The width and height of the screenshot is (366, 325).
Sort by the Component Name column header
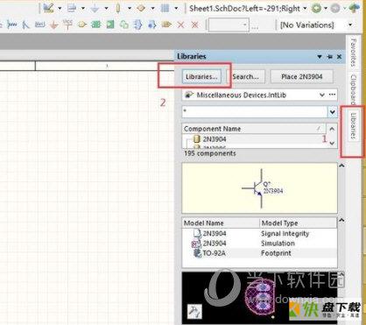click(254, 129)
